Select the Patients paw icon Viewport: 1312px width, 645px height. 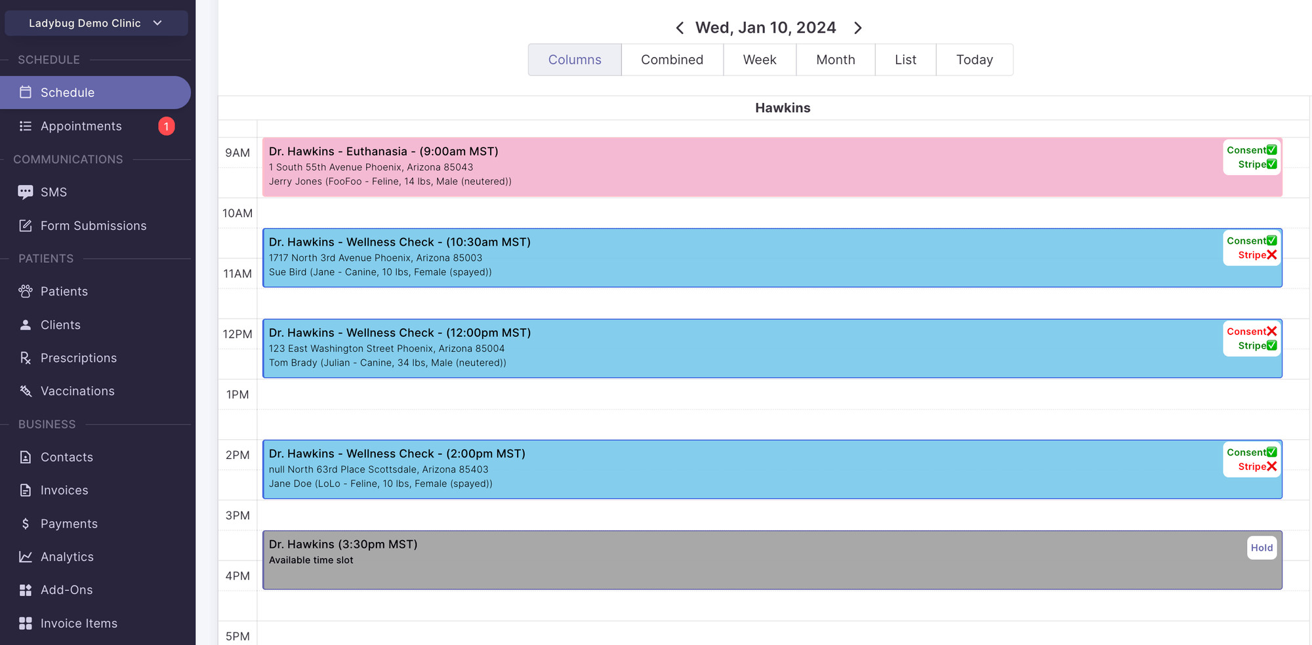pos(26,291)
